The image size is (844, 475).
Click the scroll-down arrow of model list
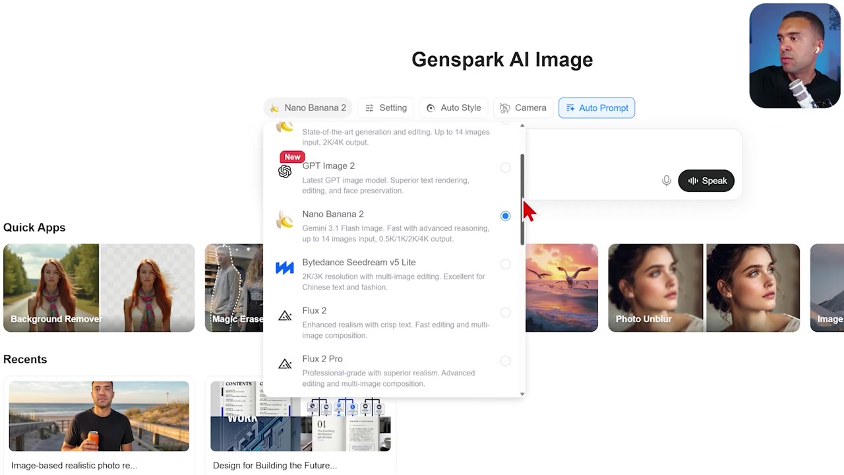(522, 394)
